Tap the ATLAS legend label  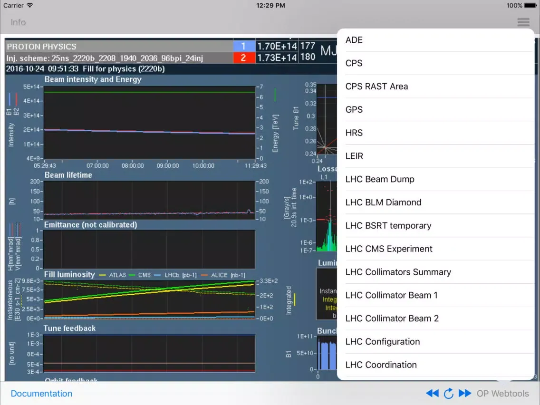pos(117,275)
